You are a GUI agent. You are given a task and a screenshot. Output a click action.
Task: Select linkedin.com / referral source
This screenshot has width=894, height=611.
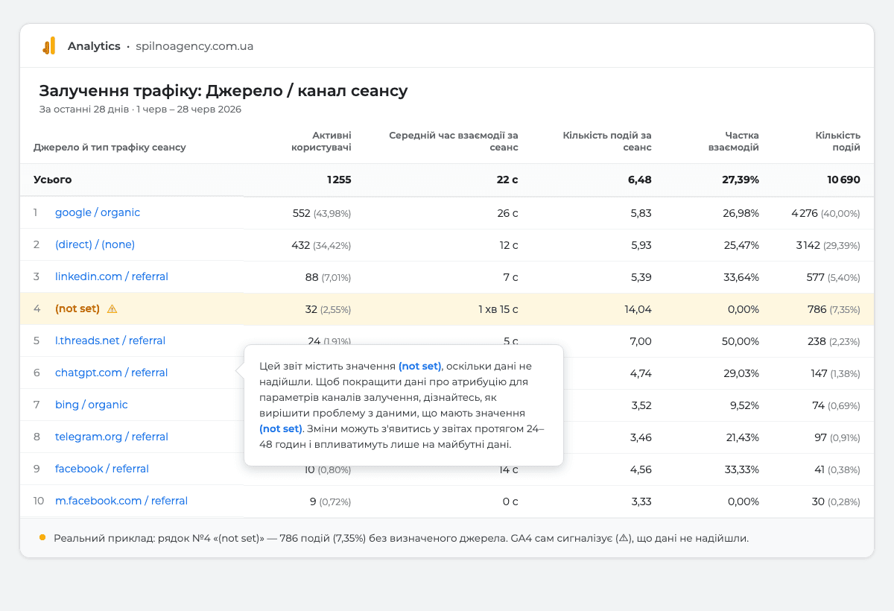point(112,276)
